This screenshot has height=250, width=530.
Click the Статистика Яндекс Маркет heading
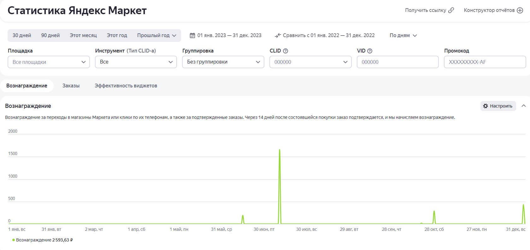pyautogui.click(x=77, y=10)
